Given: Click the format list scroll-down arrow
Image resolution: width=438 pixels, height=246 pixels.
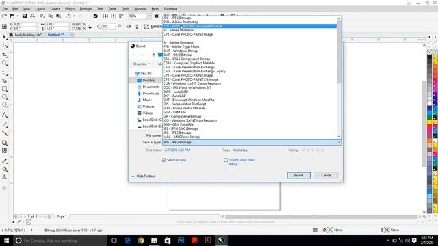Looking at the screenshot, I should pos(339,137).
